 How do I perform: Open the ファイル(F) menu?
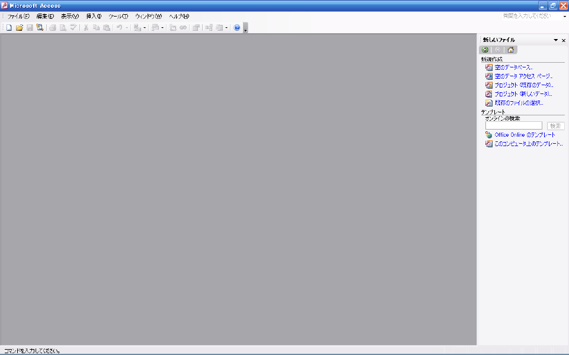18,17
